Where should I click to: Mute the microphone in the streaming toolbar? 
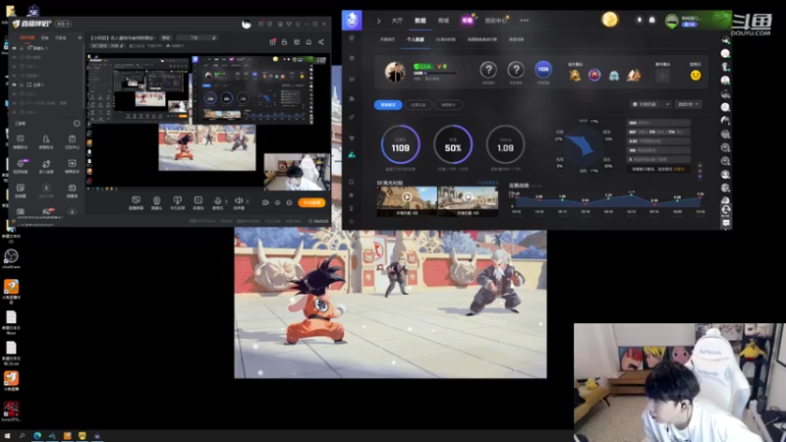(x=217, y=201)
